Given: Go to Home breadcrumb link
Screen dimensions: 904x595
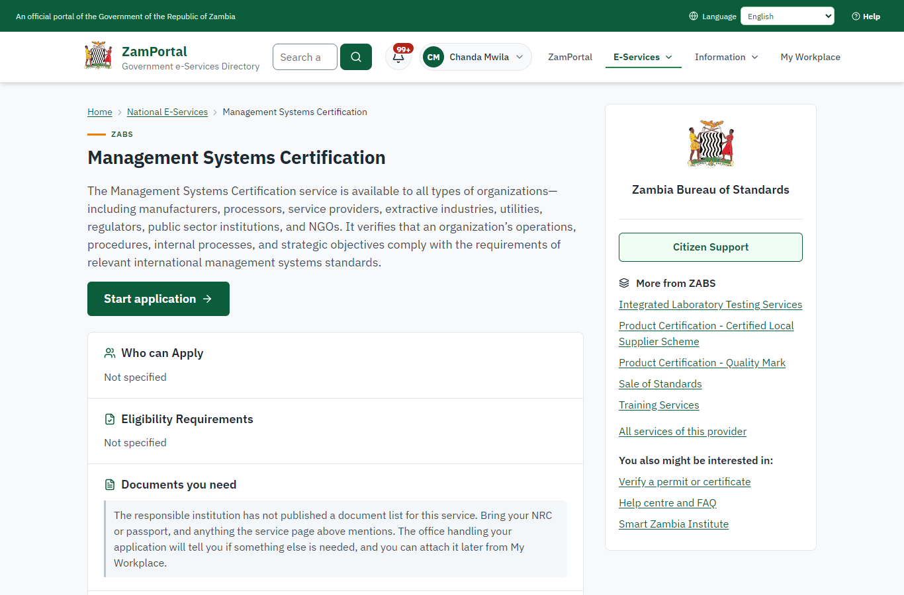Looking at the screenshot, I should coord(100,112).
